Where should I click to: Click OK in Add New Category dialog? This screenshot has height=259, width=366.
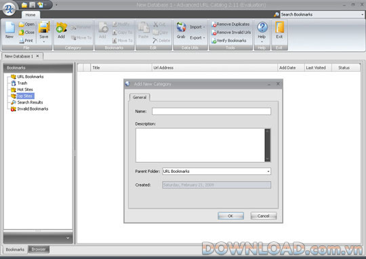click(230, 216)
